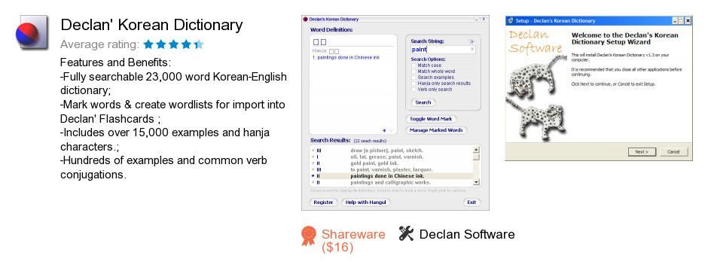The height and width of the screenshot is (274, 708).
Task: Select result 'draw (a picture), paint, sketch.'
Action: pyautogui.click(x=391, y=151)
